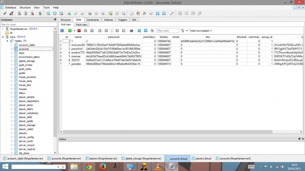Refresh the table data in grid

coord(62,31)
